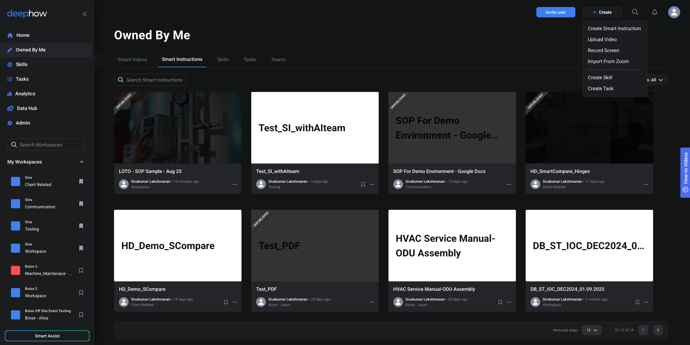The width and height of the screenshot is (690, 345).
Task: Open more options on Test_PDF card
Action: [372, 302]
